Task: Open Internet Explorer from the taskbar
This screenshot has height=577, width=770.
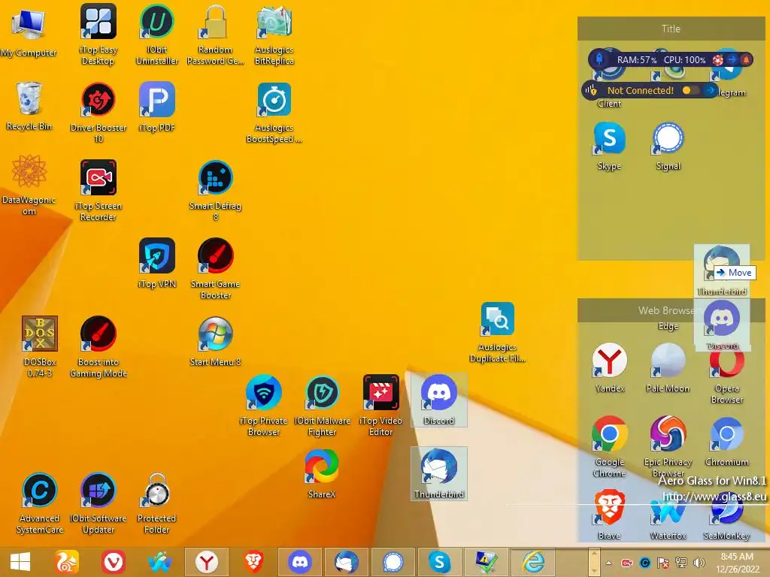Action: click(533, 562)
